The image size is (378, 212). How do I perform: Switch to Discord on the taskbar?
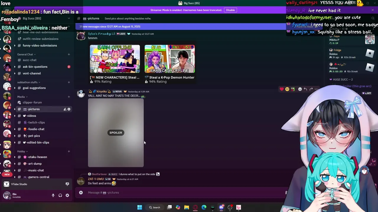click(221, 207)
